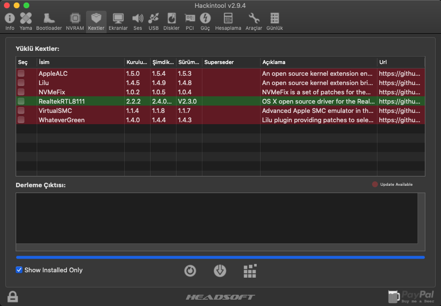This screenshot has height=306, width=441.
Task: Open the PCI devices section
Action: tap(190, 22)
